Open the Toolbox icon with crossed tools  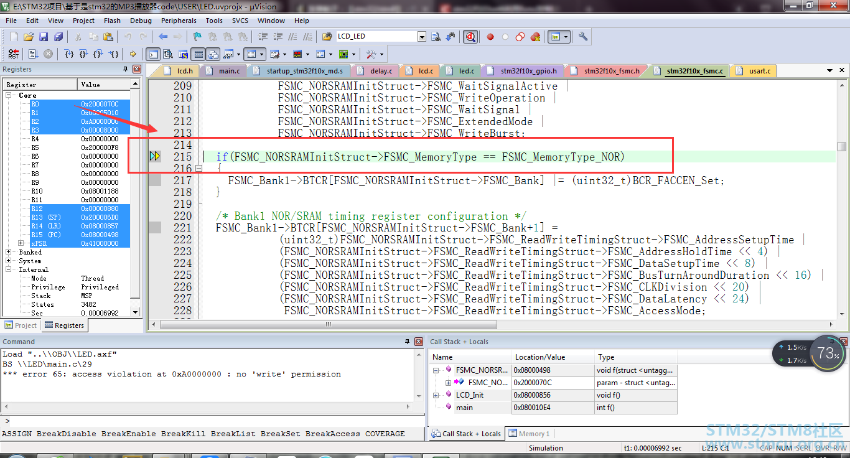[x=371, y=54]
